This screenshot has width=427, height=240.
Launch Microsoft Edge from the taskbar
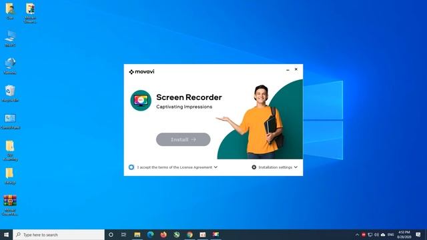tap(150, 235)
